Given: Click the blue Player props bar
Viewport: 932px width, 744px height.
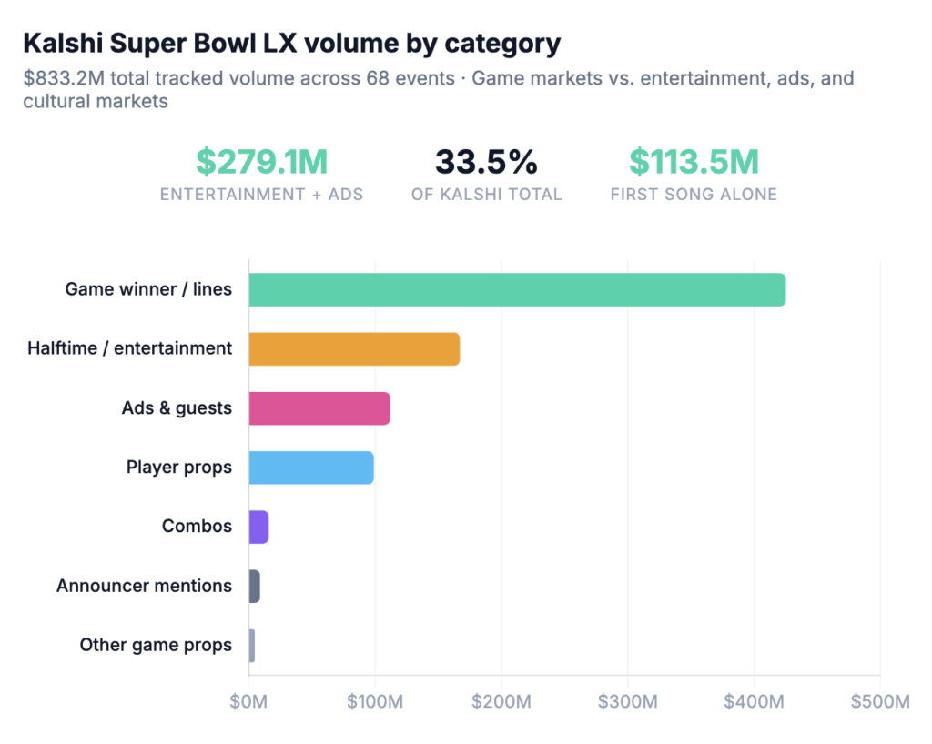Looking at the screenshot, I should pyautogui.click(x=311, y=468).
